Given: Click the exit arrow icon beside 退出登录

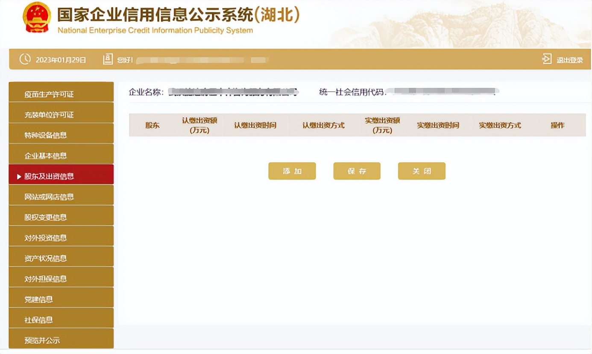Looking at the screenshot, I should coord(546,59).
